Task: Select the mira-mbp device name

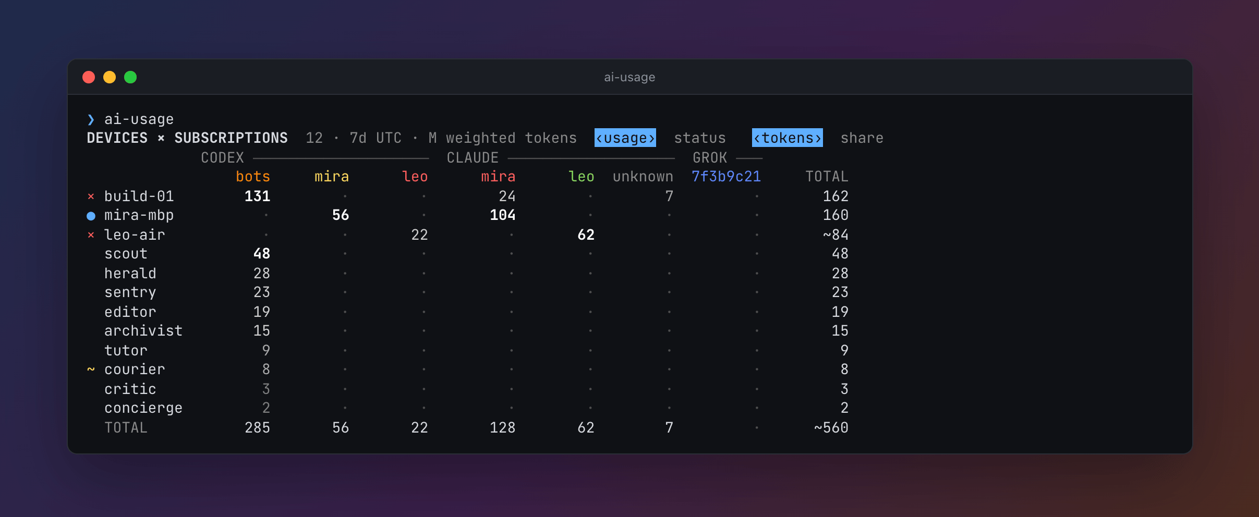Action: click(139, 215)
